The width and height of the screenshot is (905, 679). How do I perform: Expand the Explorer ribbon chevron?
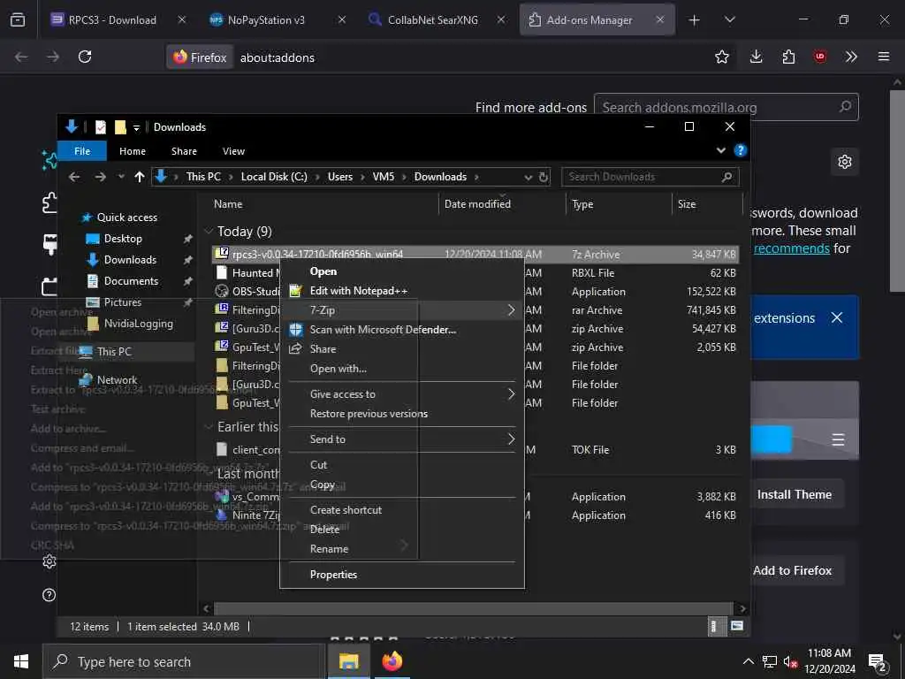pos(721,150)
